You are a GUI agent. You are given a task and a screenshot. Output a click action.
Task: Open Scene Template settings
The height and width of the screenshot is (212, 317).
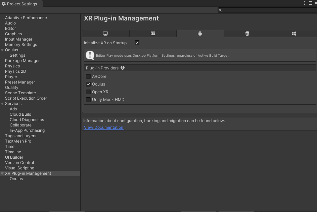click(20, 93)
